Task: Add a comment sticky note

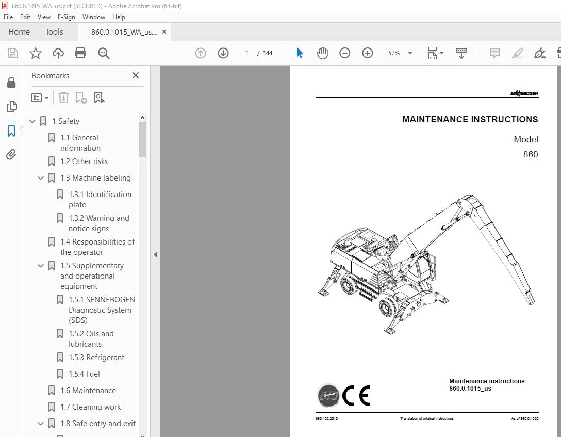Action: click(495, 53)
